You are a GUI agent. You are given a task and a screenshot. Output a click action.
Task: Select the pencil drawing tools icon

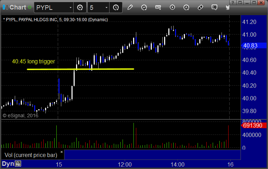coord(130,7)
